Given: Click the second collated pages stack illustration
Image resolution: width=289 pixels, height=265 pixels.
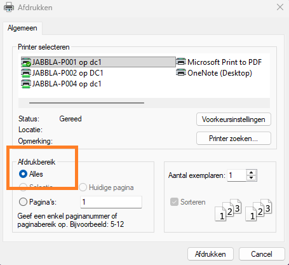Looking at the screenshot, I should pyautogui.click(x=259, y=210).
